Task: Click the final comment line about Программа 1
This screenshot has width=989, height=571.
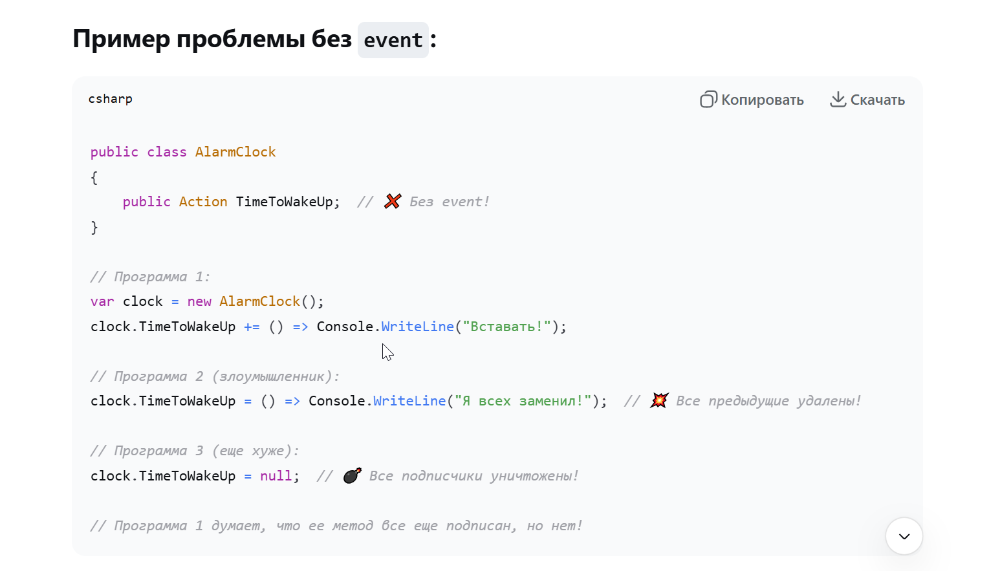Action: coord(336,526)
